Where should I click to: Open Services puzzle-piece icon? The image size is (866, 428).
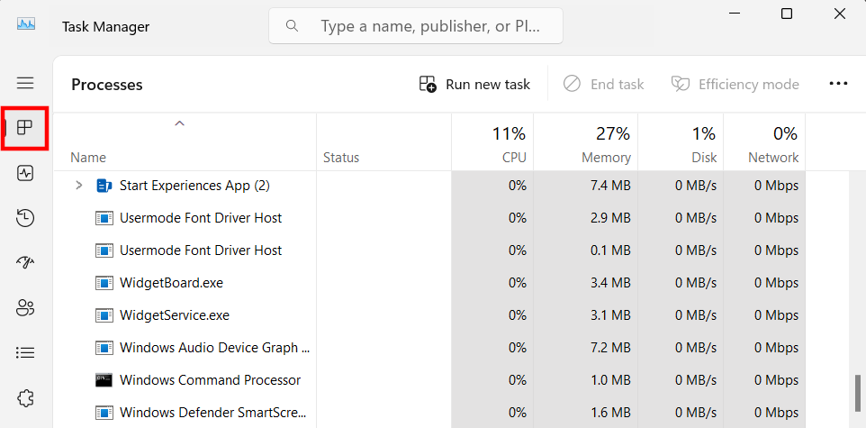25,396
